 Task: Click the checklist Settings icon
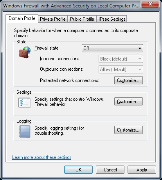pos(24,102)
